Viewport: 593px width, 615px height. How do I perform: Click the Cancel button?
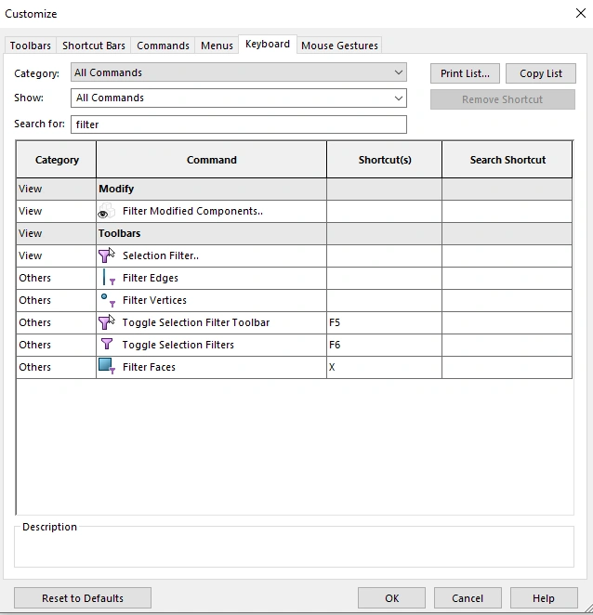(467, 598)
